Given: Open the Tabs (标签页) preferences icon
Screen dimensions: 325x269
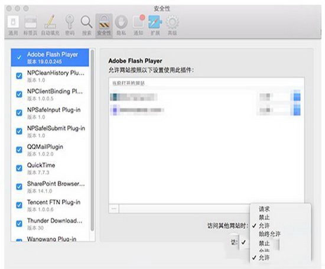Looking at the screenshot, I should coord(31,22).
